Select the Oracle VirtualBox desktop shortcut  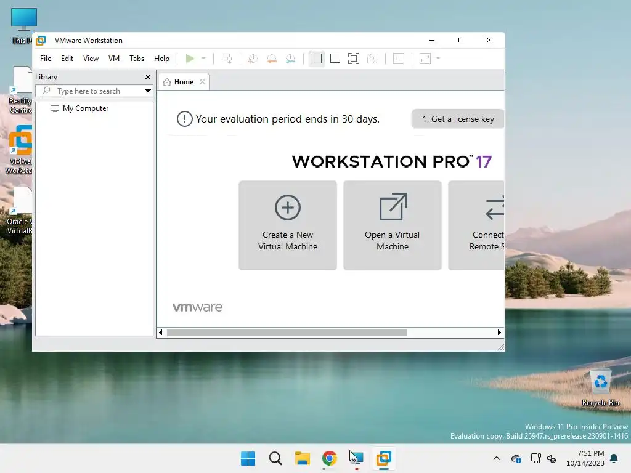(19, 211)
